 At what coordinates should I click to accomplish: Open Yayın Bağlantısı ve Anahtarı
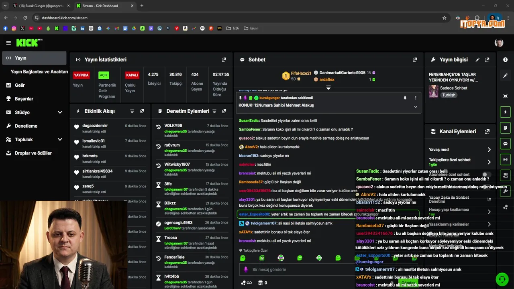[x=39, y=72]
